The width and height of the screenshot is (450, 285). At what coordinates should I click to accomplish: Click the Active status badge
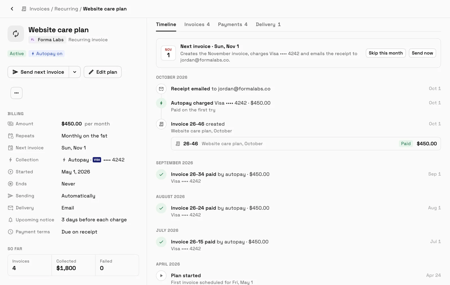(17, 54)
